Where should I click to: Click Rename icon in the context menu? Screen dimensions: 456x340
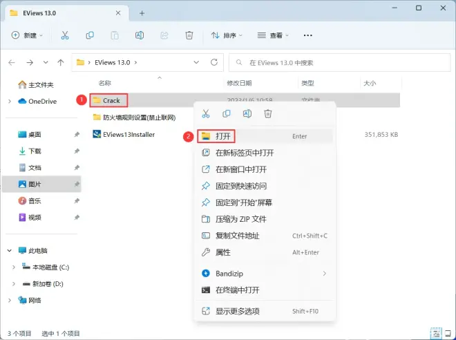pos(247,114)
